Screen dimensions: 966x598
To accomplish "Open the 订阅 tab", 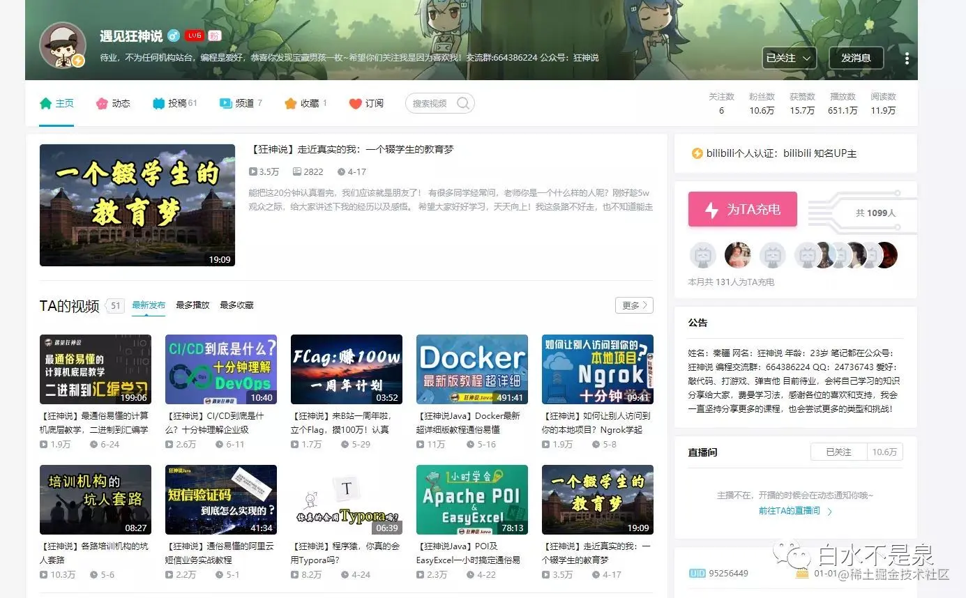I will pyautogui.click(x=366, y=103).
